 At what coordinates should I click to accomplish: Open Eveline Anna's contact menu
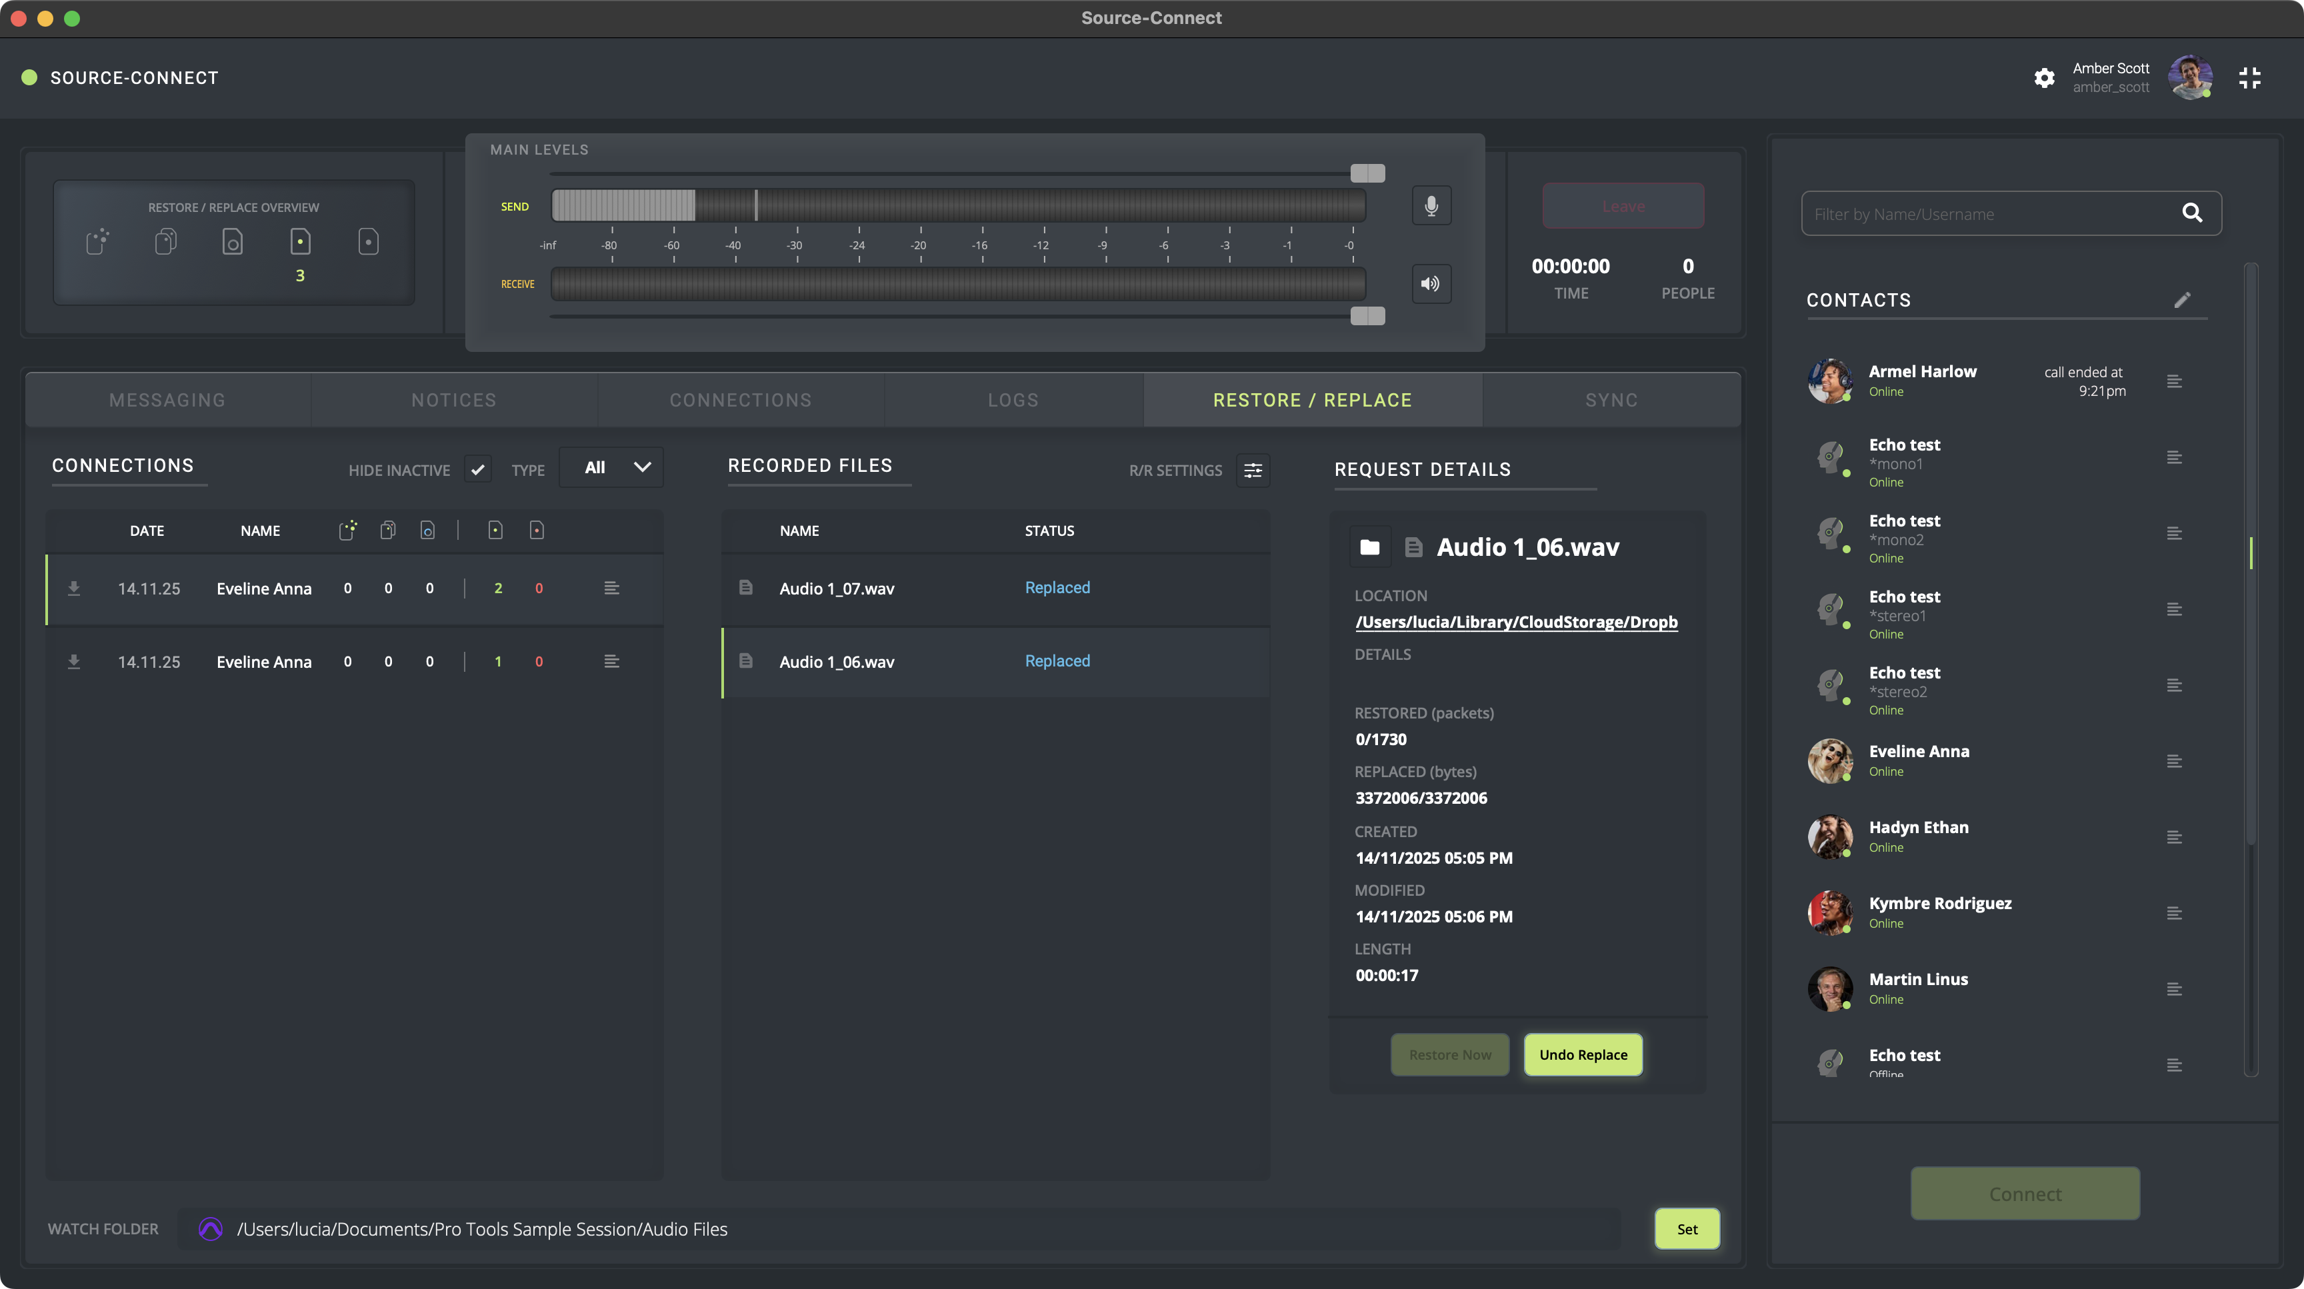pyautogui.click(x=2174, y=762)
